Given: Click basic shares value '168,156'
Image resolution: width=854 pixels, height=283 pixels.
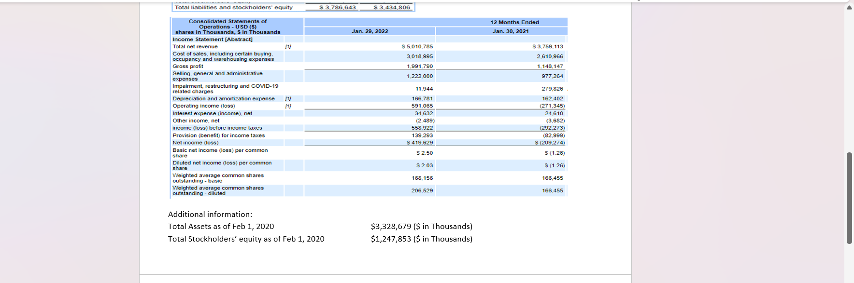Looking at the screenshot, I should (x=422, y=178).
